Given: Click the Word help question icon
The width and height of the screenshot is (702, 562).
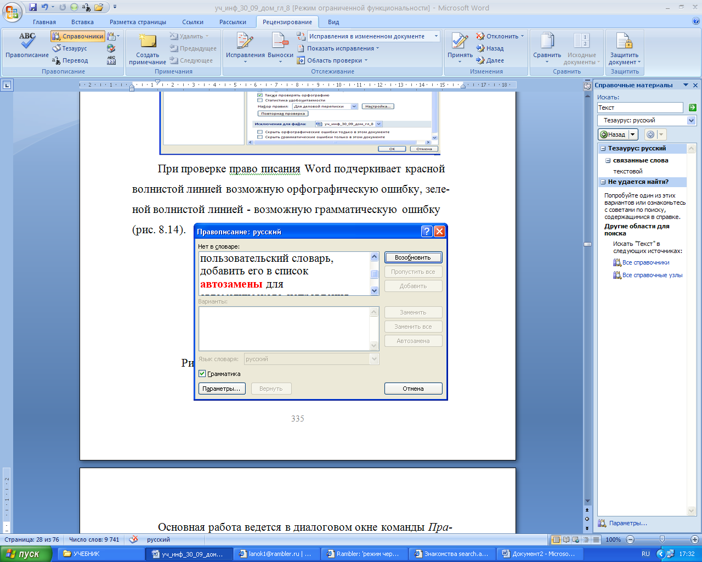Looking at the screenshot, I should pyautogui.click(x=696, y=21).
